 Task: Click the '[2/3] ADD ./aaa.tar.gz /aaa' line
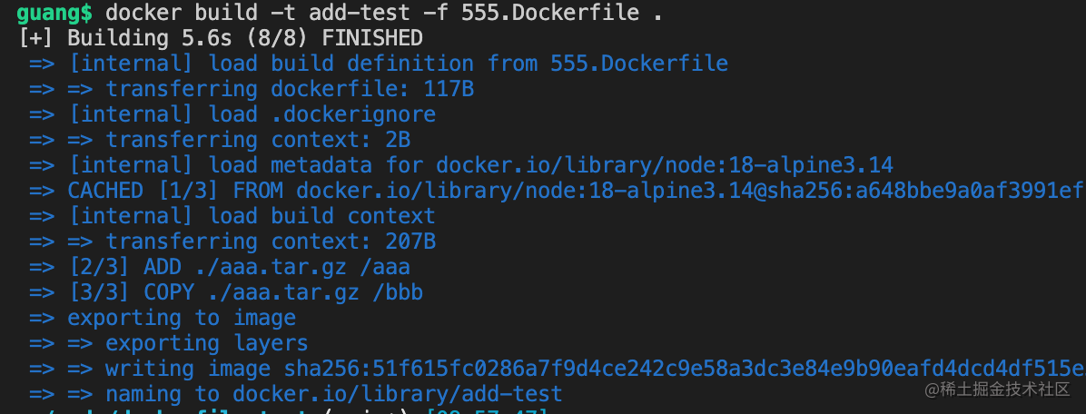click(220, 267)
